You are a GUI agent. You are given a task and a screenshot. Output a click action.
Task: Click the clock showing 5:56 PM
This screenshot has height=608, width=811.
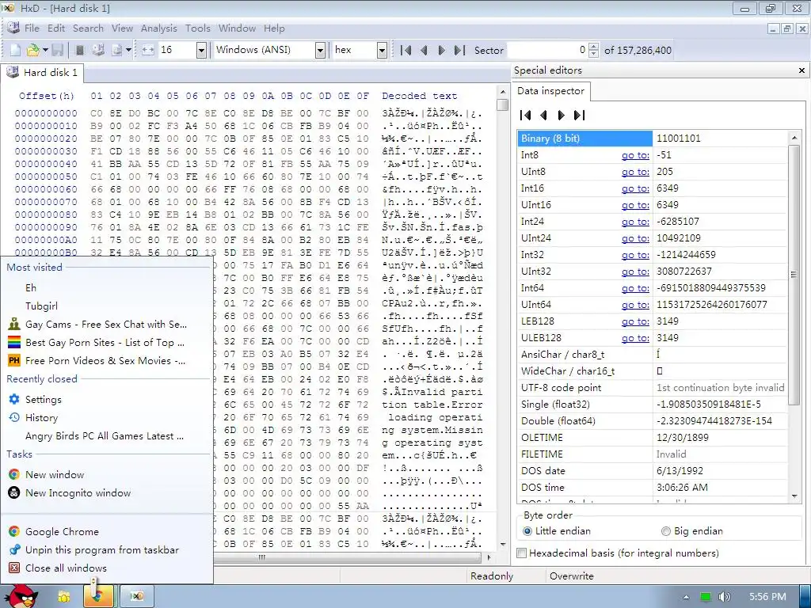pyautogui.click(x=767, y=597)
